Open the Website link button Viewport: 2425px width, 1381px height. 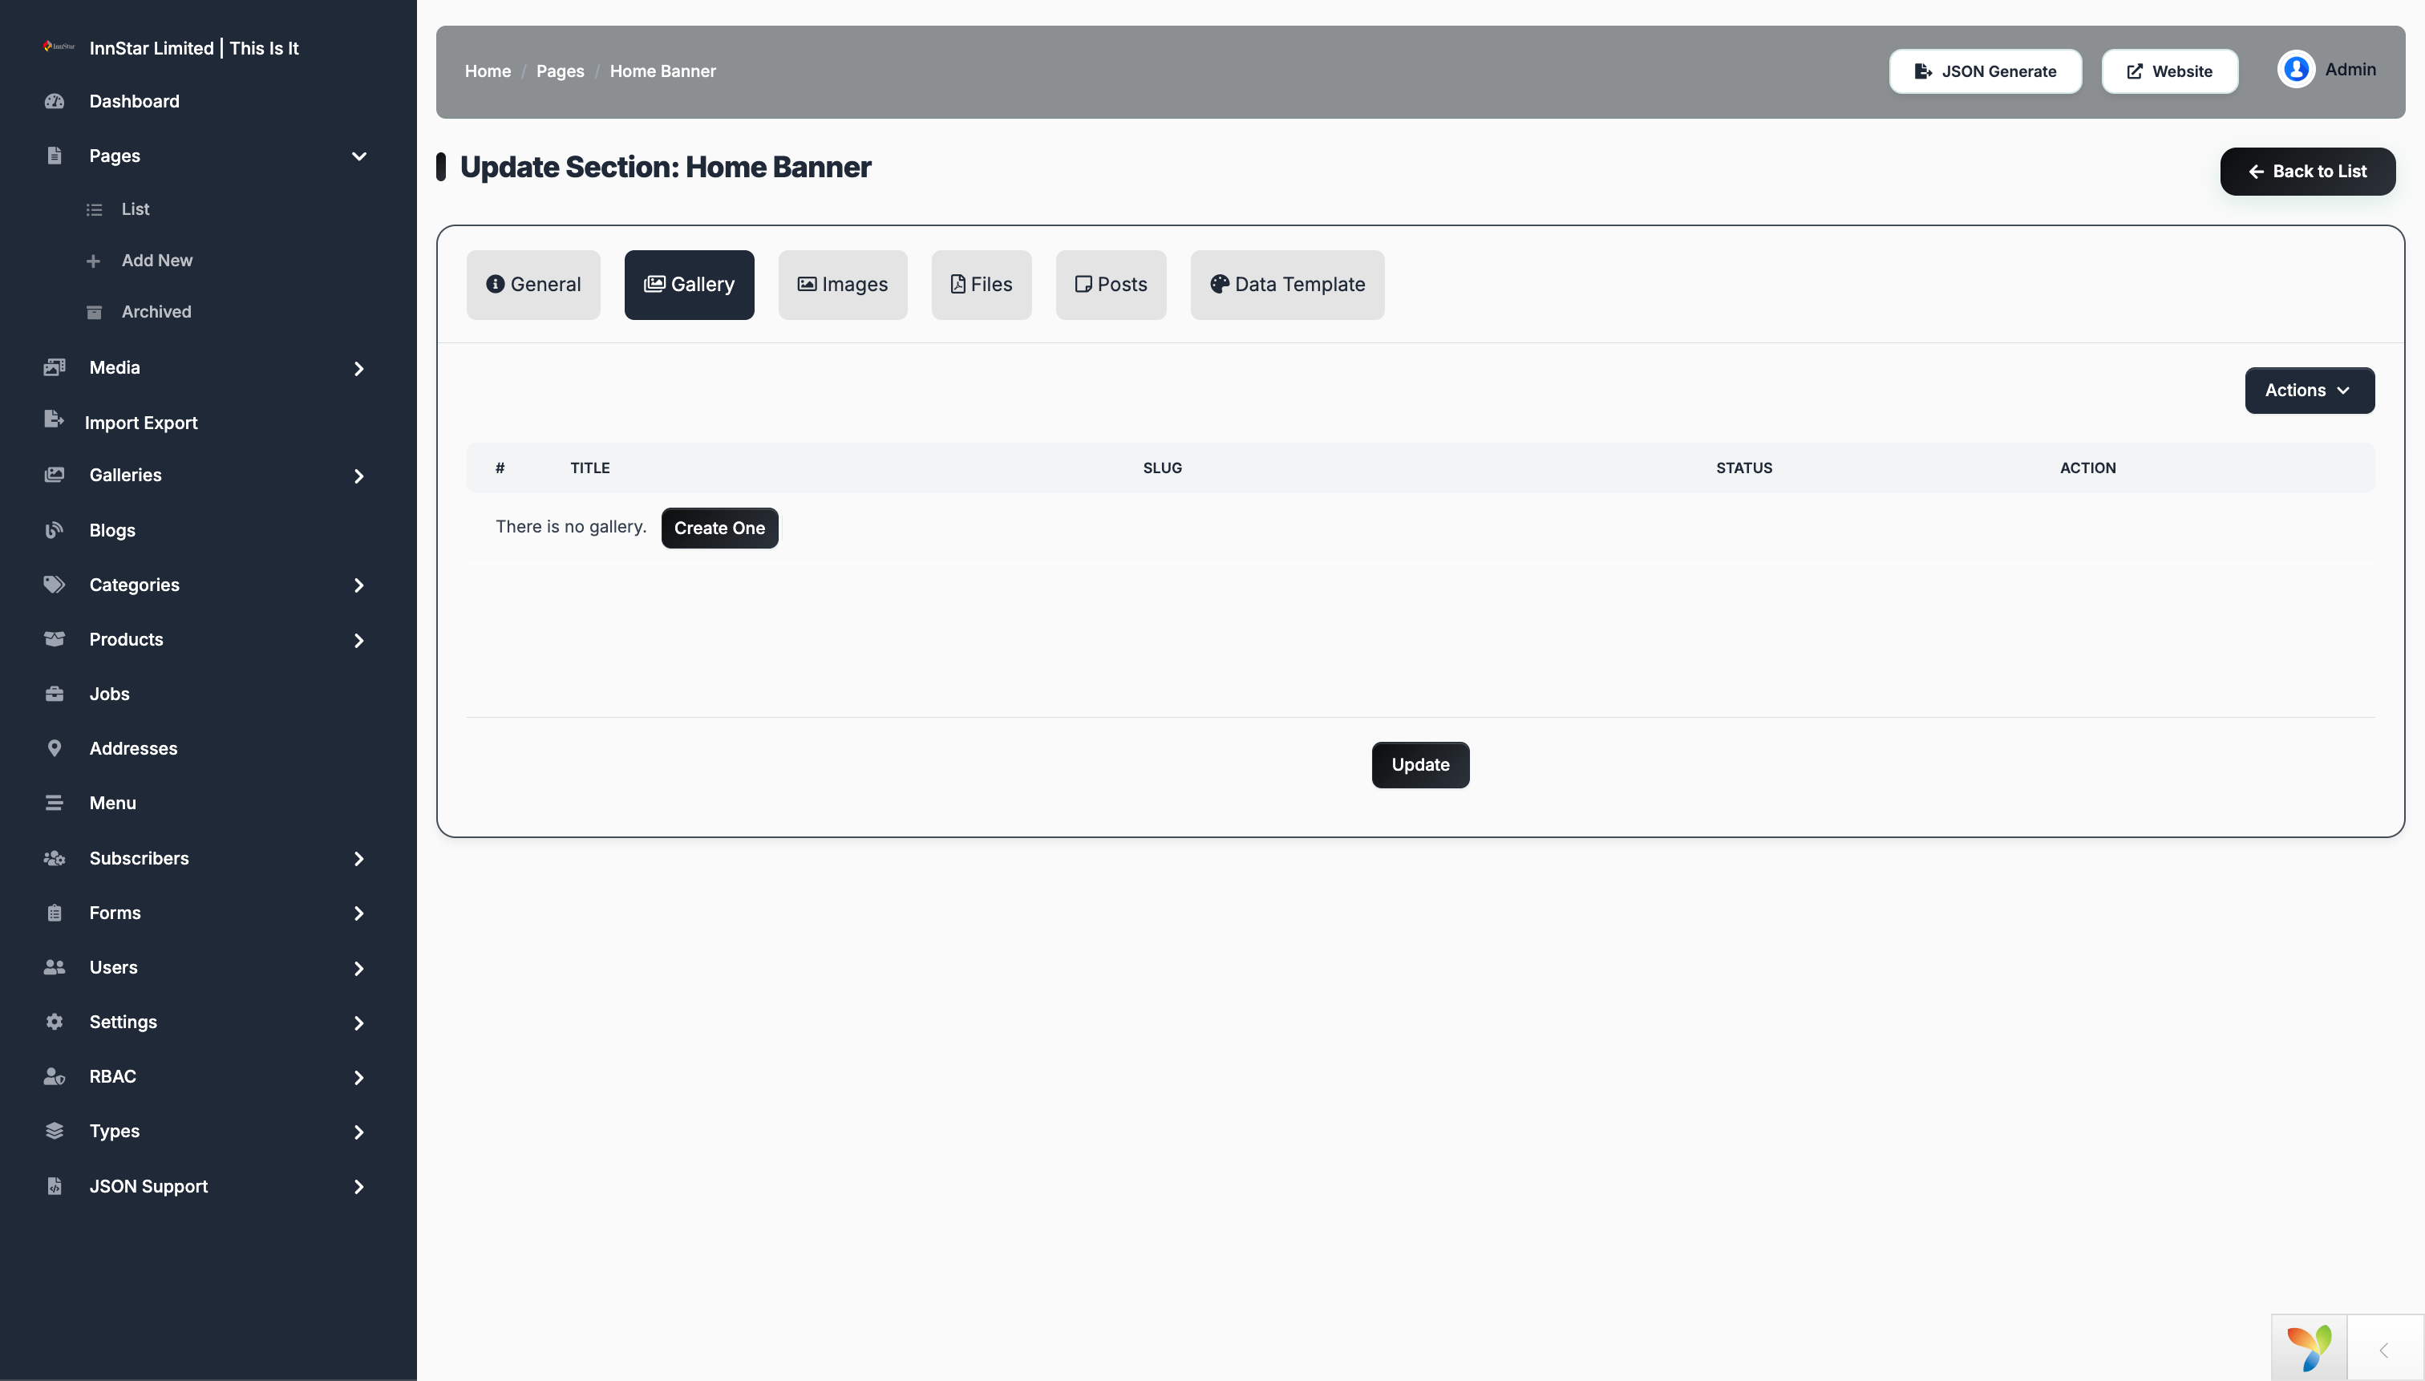click(2169, 71)
